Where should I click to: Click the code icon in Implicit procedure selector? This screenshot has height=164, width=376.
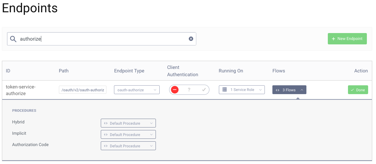click(106, 134)
